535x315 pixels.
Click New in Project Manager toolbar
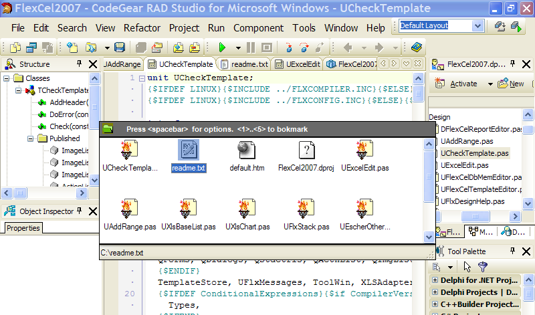coord(511,84)
